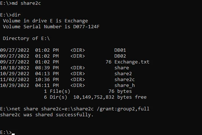This screenshot has height=135, width=202.
Task: Click the '6 Dir(s)' summary text
Action: [x=55, y=97]
